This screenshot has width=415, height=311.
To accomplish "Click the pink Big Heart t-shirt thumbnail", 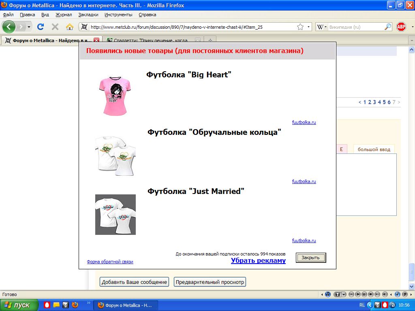I will pos(115,96).
